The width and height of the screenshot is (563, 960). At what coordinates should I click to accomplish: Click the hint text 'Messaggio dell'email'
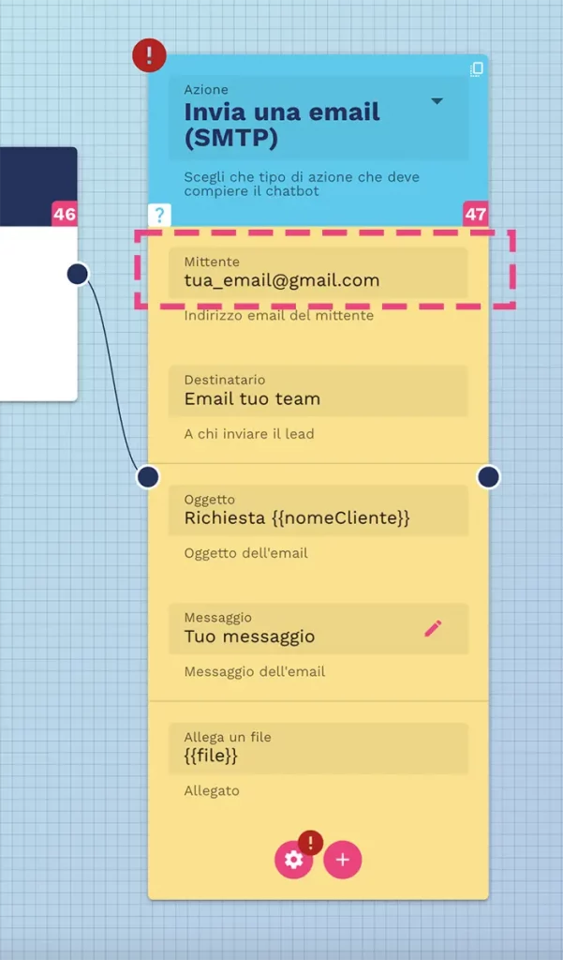(255, 671)
